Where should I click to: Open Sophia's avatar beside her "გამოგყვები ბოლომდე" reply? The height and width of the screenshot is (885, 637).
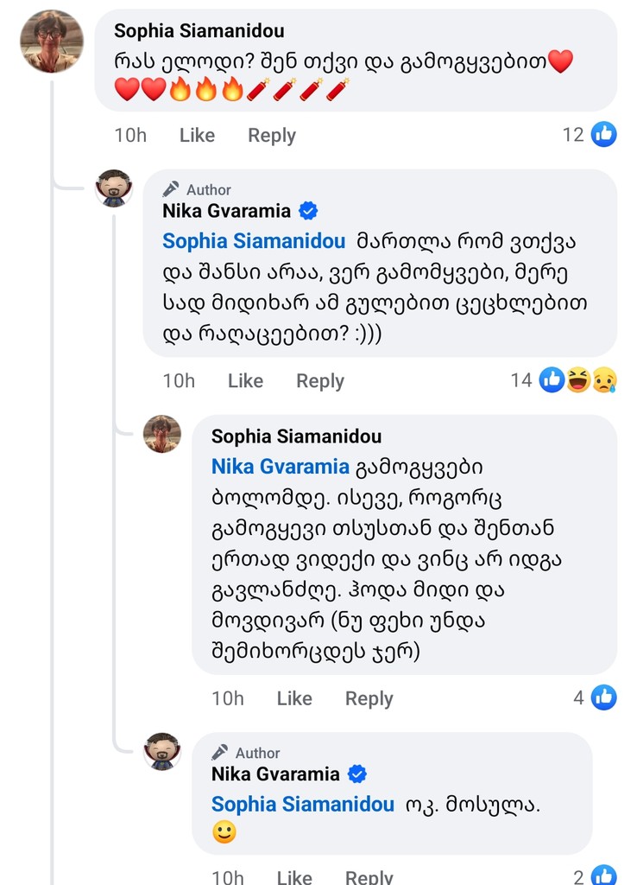pos(162,434)
